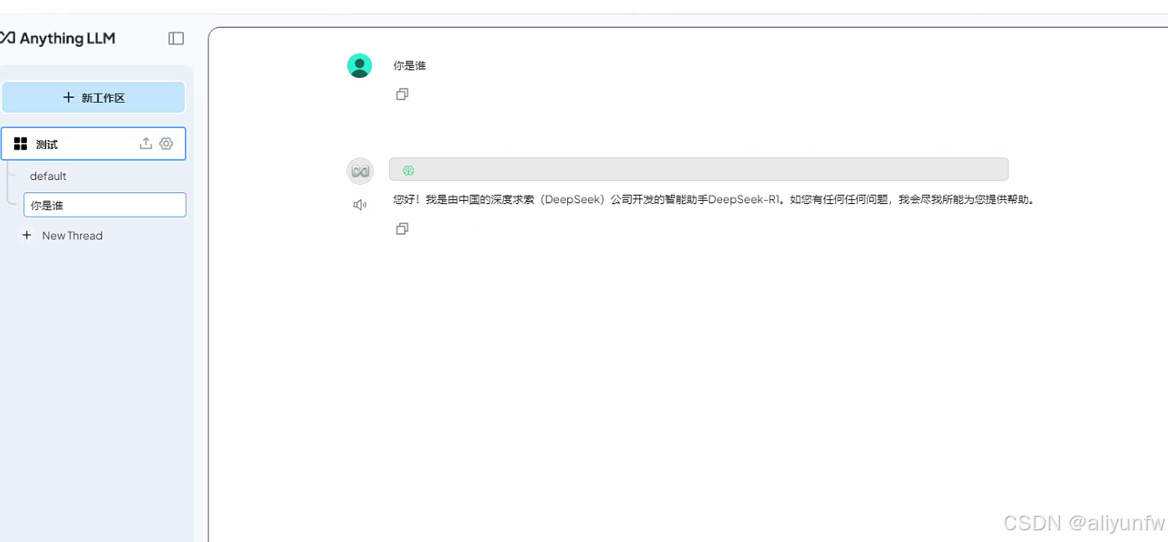Click the grid icon beside 测试

tap(21, 144)
